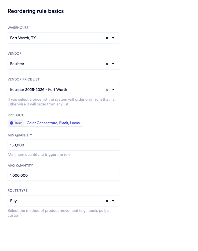Screen dimensions: 198x251
Task: Clear the Equistar vendor selection
Action: (x=107, y=64)
